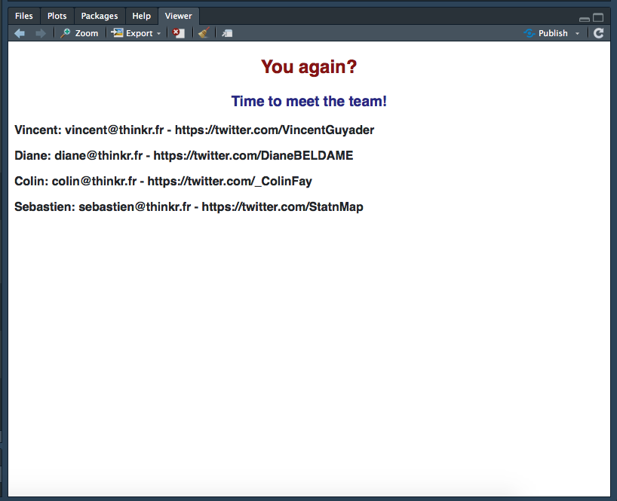
Task: Click the Diane contact line
Action: pyautogui.click(x=184, y=156)
